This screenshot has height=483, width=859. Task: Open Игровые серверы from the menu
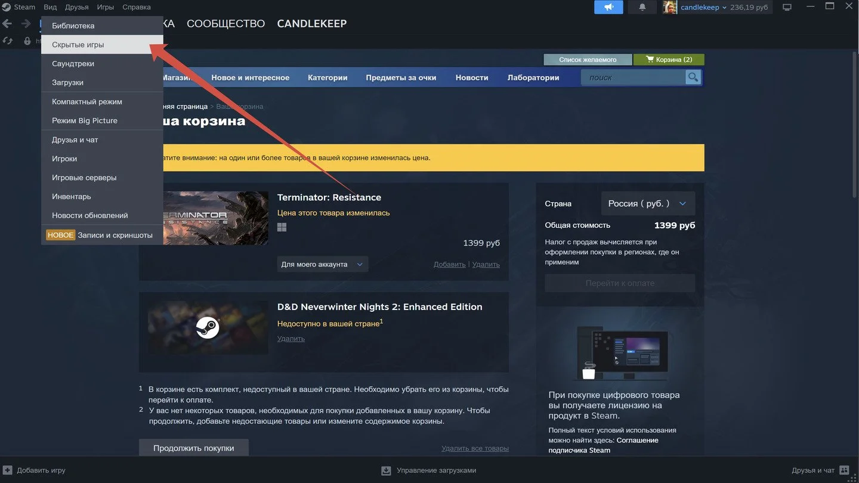click(102, 178)
